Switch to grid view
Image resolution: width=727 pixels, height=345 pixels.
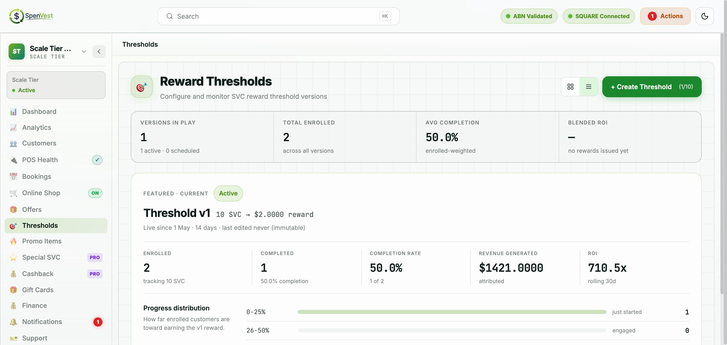tap(570, 87)
